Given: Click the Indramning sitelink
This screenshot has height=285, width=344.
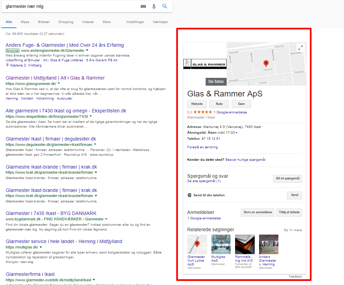Looking at the screenshot, I should click(x=45, y=98).
